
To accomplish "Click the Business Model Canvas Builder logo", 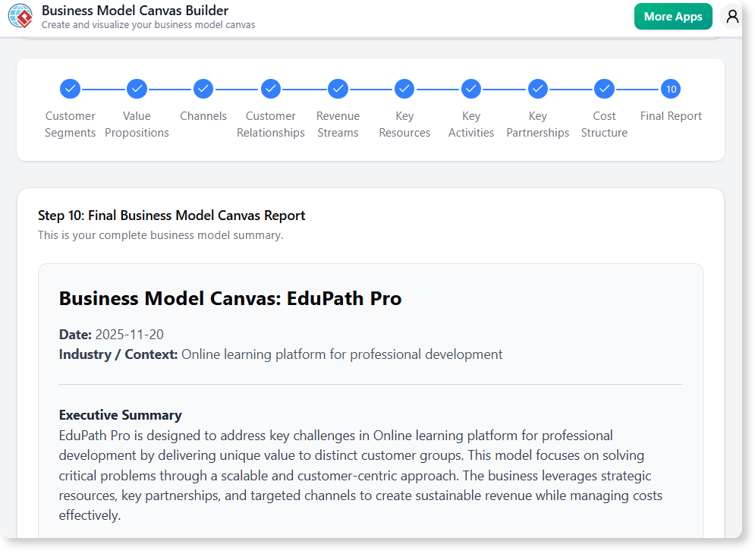I will 20,15.
